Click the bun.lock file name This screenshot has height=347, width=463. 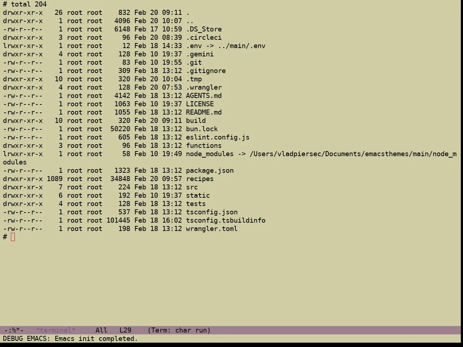[202, 129]
